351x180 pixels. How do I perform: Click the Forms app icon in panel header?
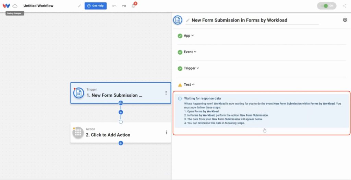click(178, 20)
